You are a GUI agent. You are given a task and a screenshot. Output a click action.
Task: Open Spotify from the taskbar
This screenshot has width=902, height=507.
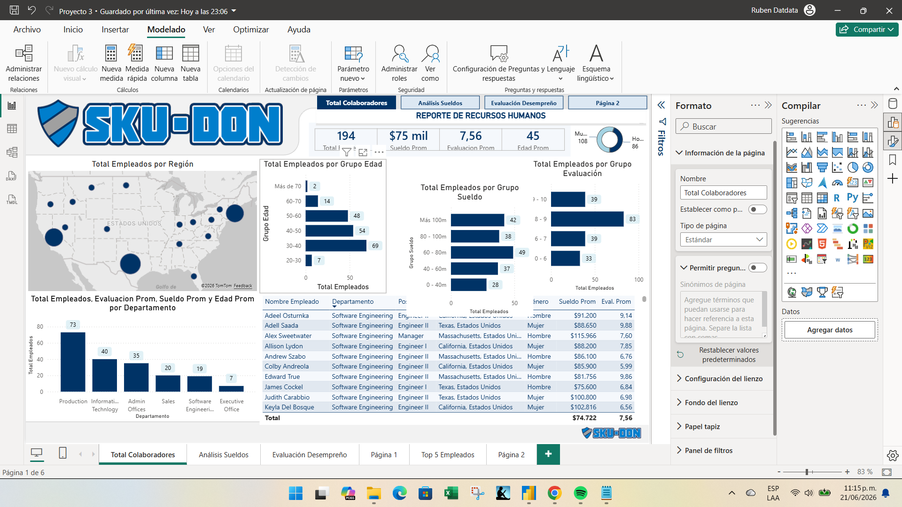(581, 493)
